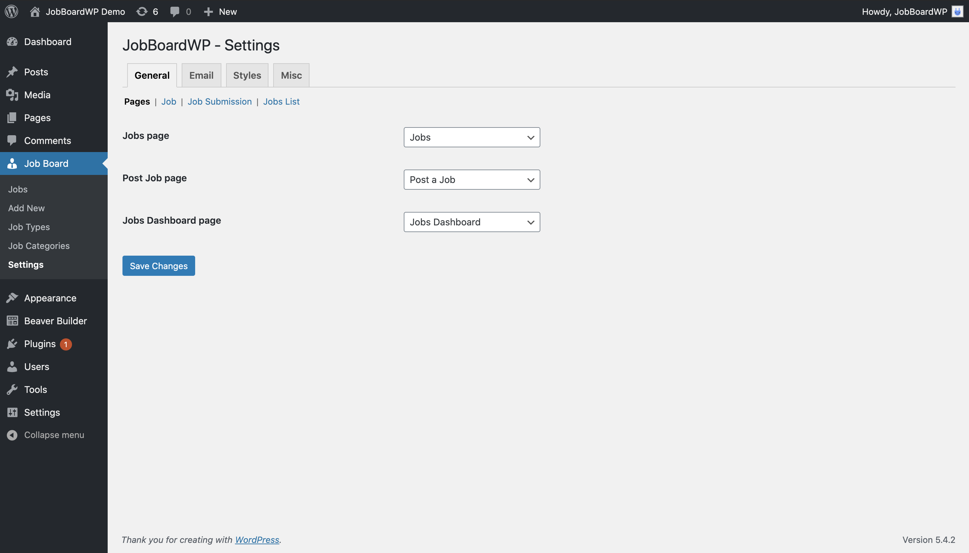
Task: Open Job Categories in the submenu
Action: [39, 246]
